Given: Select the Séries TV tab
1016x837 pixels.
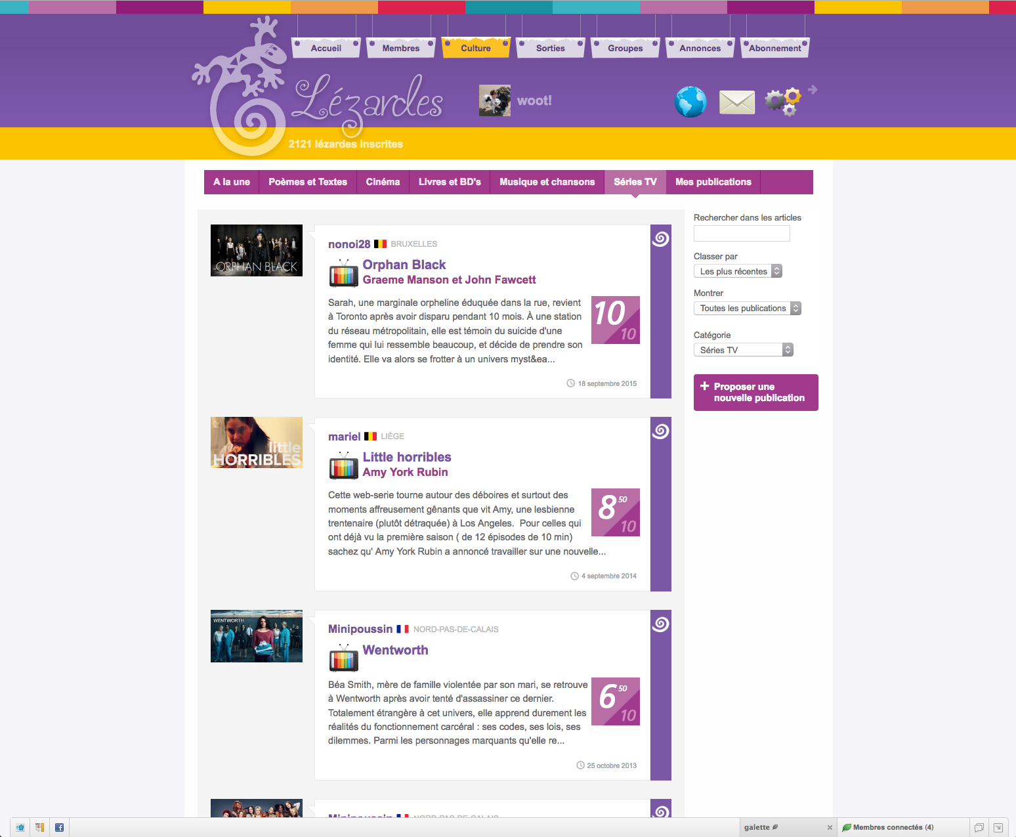Looking at the screenshot, I should [635, 182].
